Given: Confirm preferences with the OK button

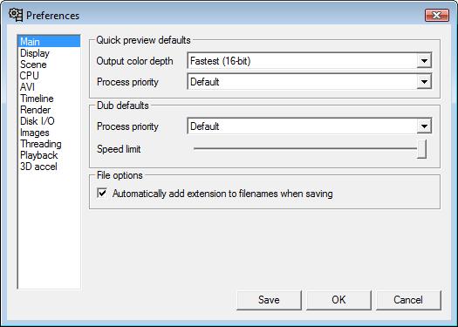Looking at the screenshot, I should 338,300.
